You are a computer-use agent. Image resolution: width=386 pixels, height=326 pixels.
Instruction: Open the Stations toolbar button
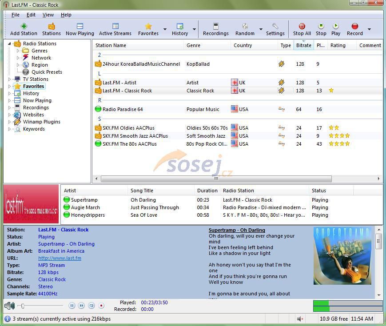point(51,30)
